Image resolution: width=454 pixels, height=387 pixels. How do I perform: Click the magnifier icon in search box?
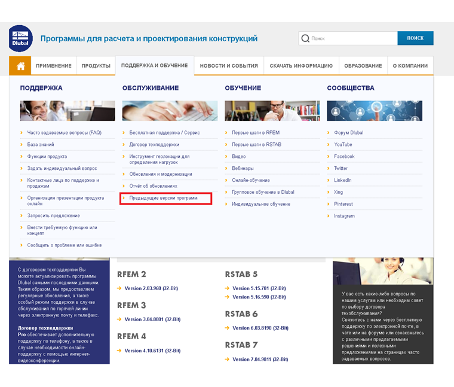305,38
